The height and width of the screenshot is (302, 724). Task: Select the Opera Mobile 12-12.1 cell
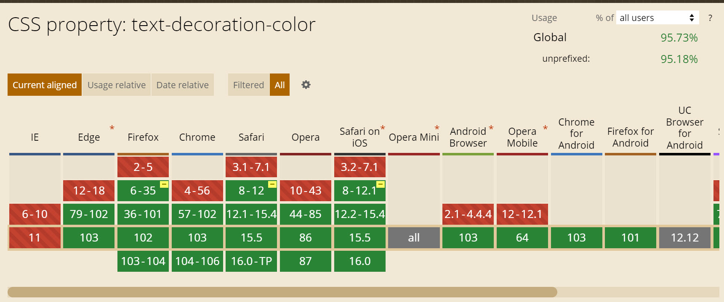(522, 214)
